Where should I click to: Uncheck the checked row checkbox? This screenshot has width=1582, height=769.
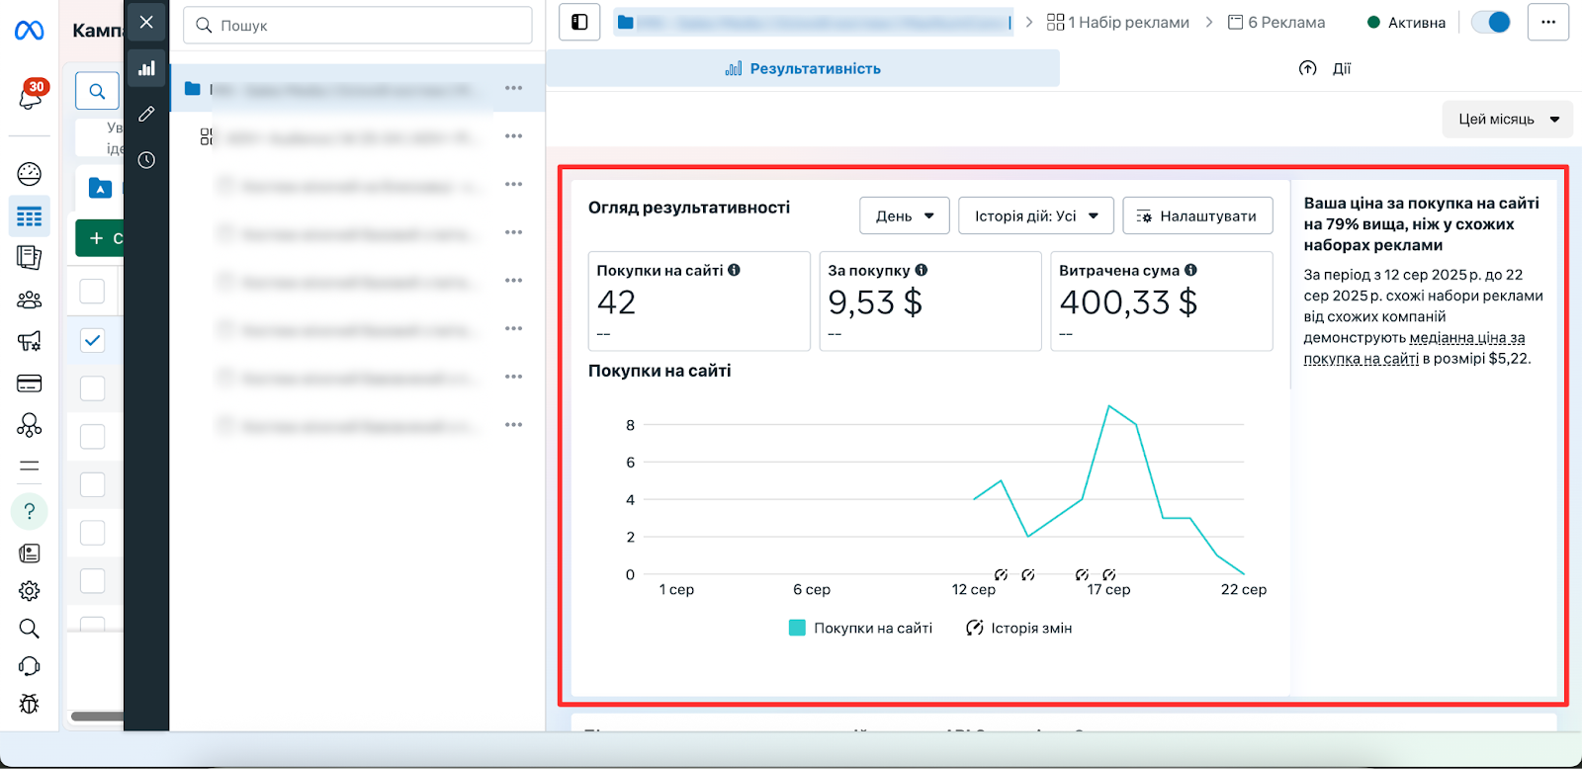(x=92, y=340)
